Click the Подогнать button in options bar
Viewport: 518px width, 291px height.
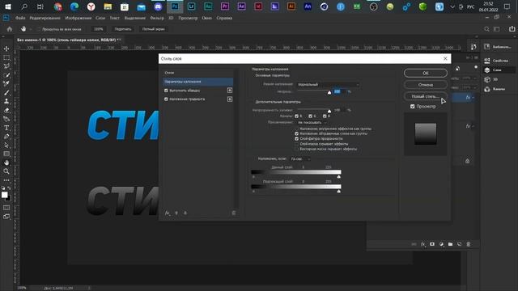click(x=122, y=29)
